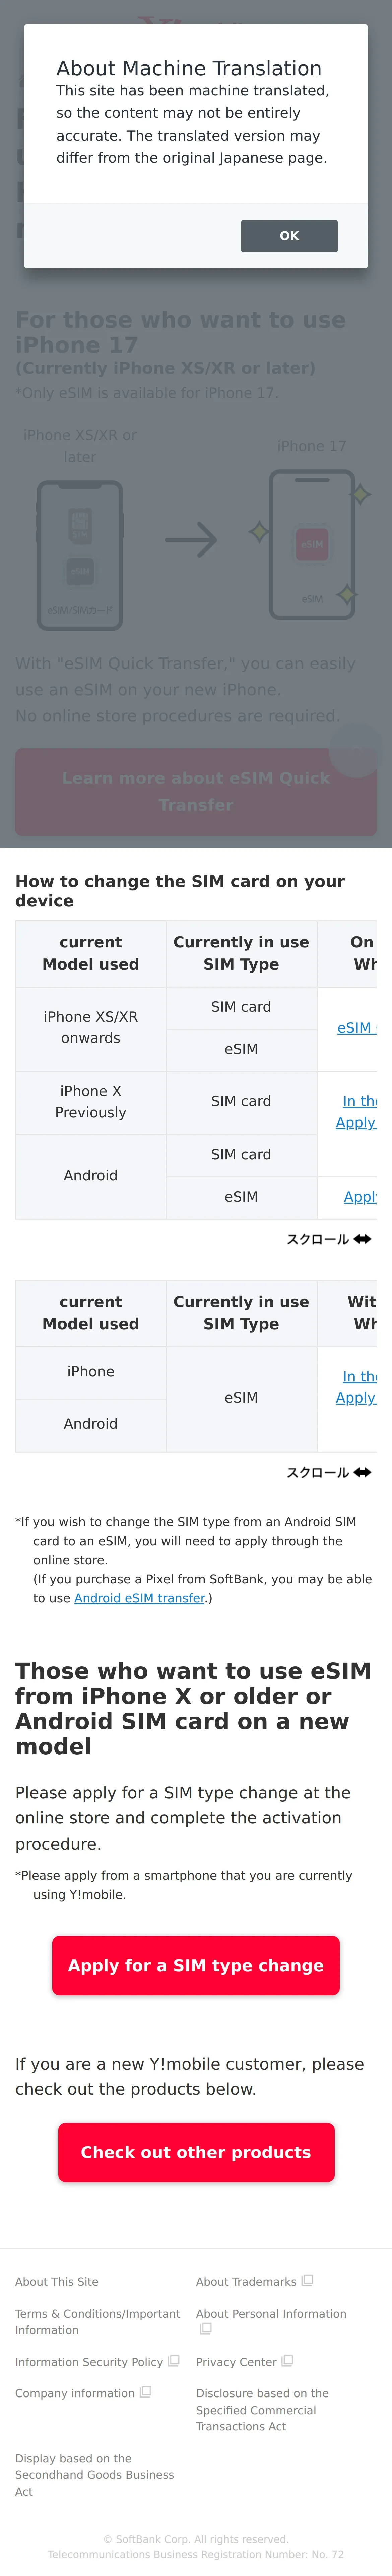The width and height of the screenshot is (392, 2576).
Task: Click OK in the Machine Translation dialog
Action: [x=289, y=236]
